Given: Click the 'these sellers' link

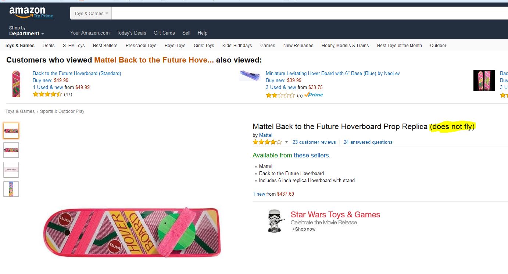Looking at the screenshot, I should [x=312, y=156].
